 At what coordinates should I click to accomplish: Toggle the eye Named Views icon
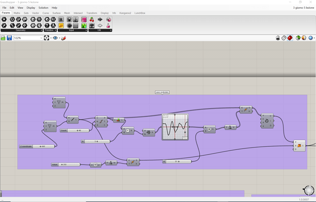[55, 38]
